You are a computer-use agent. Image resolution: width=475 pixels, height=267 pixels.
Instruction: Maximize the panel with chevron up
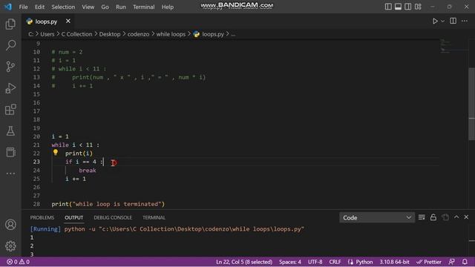point(456,217)
